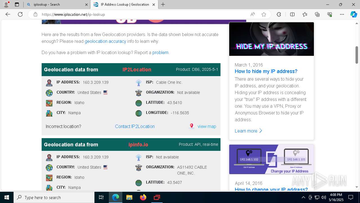Click the ISP antenna icon in IP2Location block

tap(139, 83)
